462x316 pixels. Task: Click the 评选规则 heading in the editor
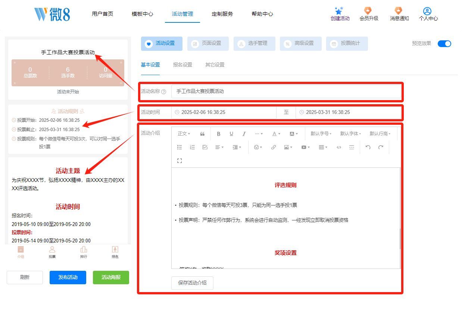tap(285, 185)
